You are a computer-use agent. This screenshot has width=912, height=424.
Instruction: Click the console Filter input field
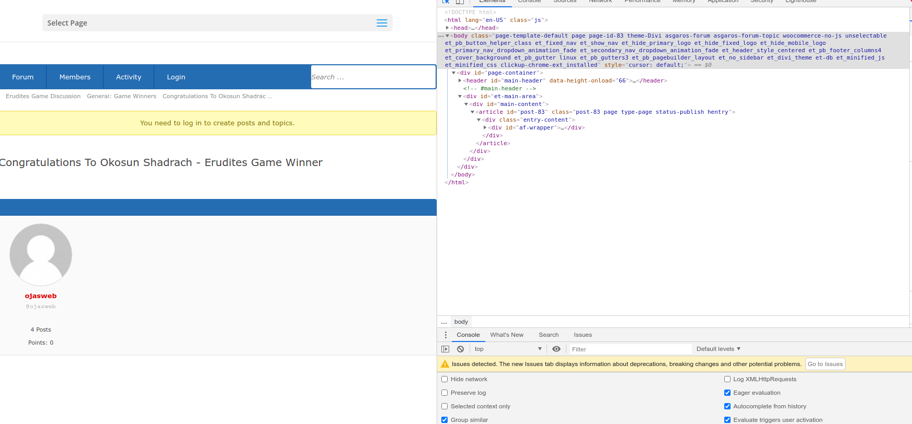point(629,349)
